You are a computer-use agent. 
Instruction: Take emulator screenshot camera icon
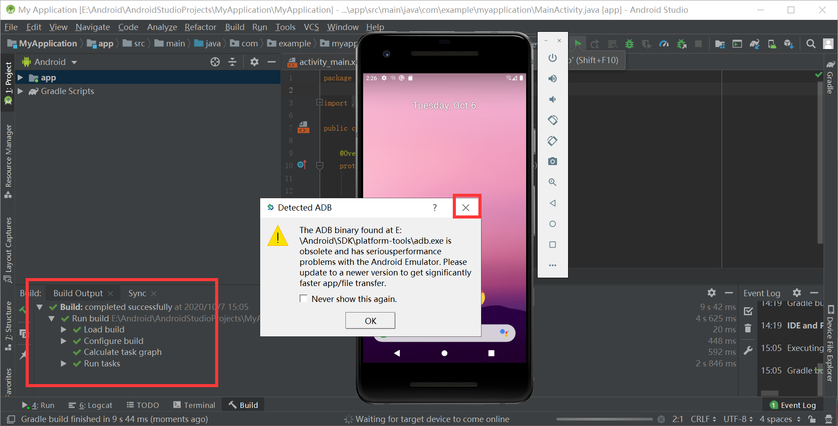(x=553, y=162)
